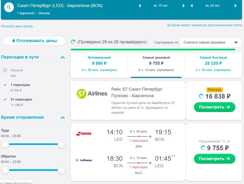The height and width of the screenshot is (184, 244).
Task: Go to previous departure date arrow
Action: point(140,6)
